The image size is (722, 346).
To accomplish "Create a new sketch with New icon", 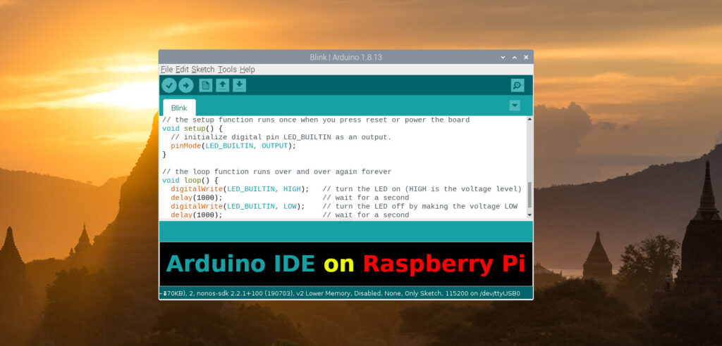I will pyautogui.click(x=205, y=86).
